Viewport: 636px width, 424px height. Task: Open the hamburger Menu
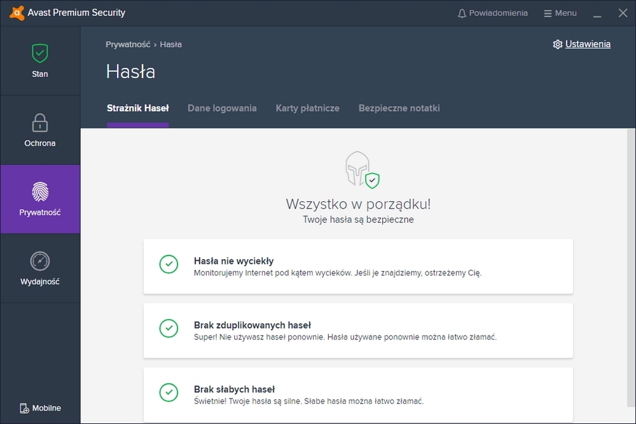click(560, 13)
